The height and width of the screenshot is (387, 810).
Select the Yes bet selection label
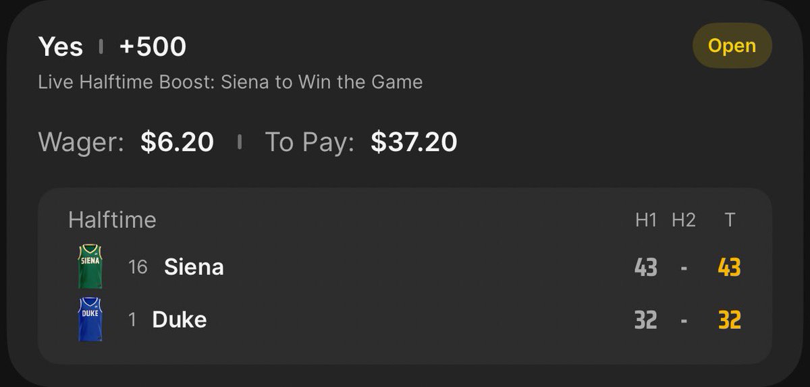point(61,47)
